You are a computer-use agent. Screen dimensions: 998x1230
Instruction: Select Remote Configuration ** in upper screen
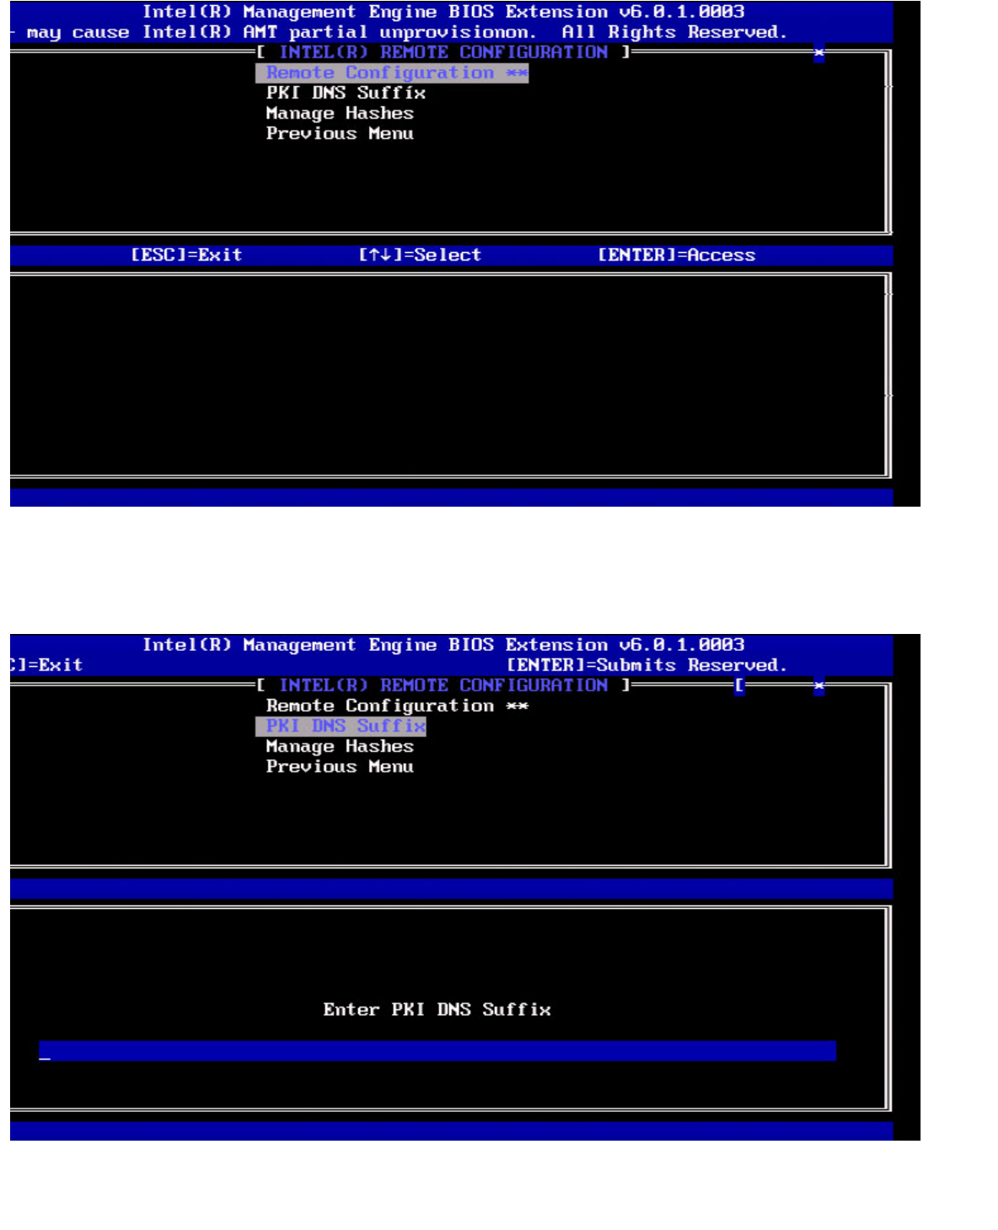(x=392, y=73)
